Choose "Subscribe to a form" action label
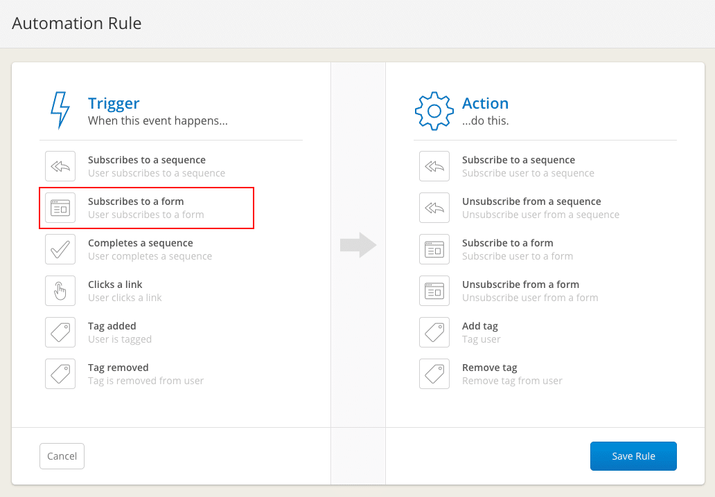This screenshot has width=715, height=497. 508,243
